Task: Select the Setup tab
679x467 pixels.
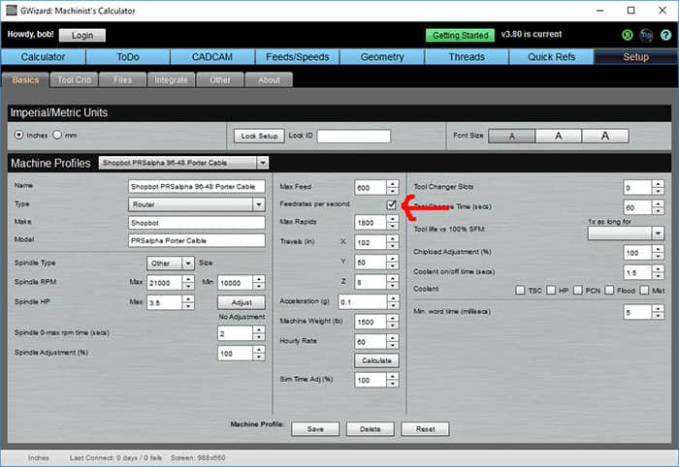Action: pos(635,57)
